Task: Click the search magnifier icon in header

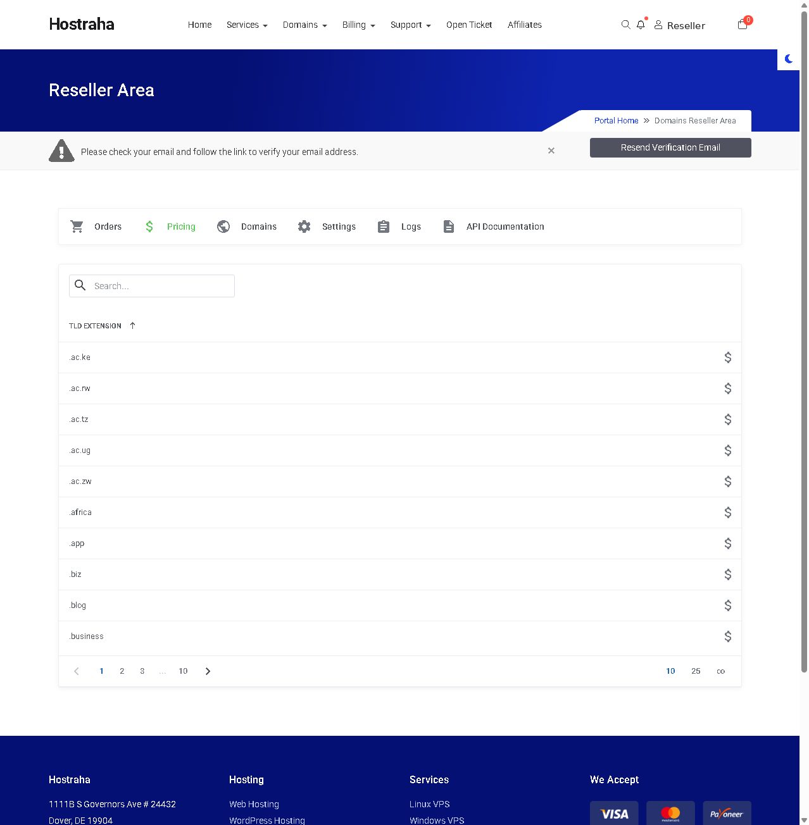Action: point(625,25)
